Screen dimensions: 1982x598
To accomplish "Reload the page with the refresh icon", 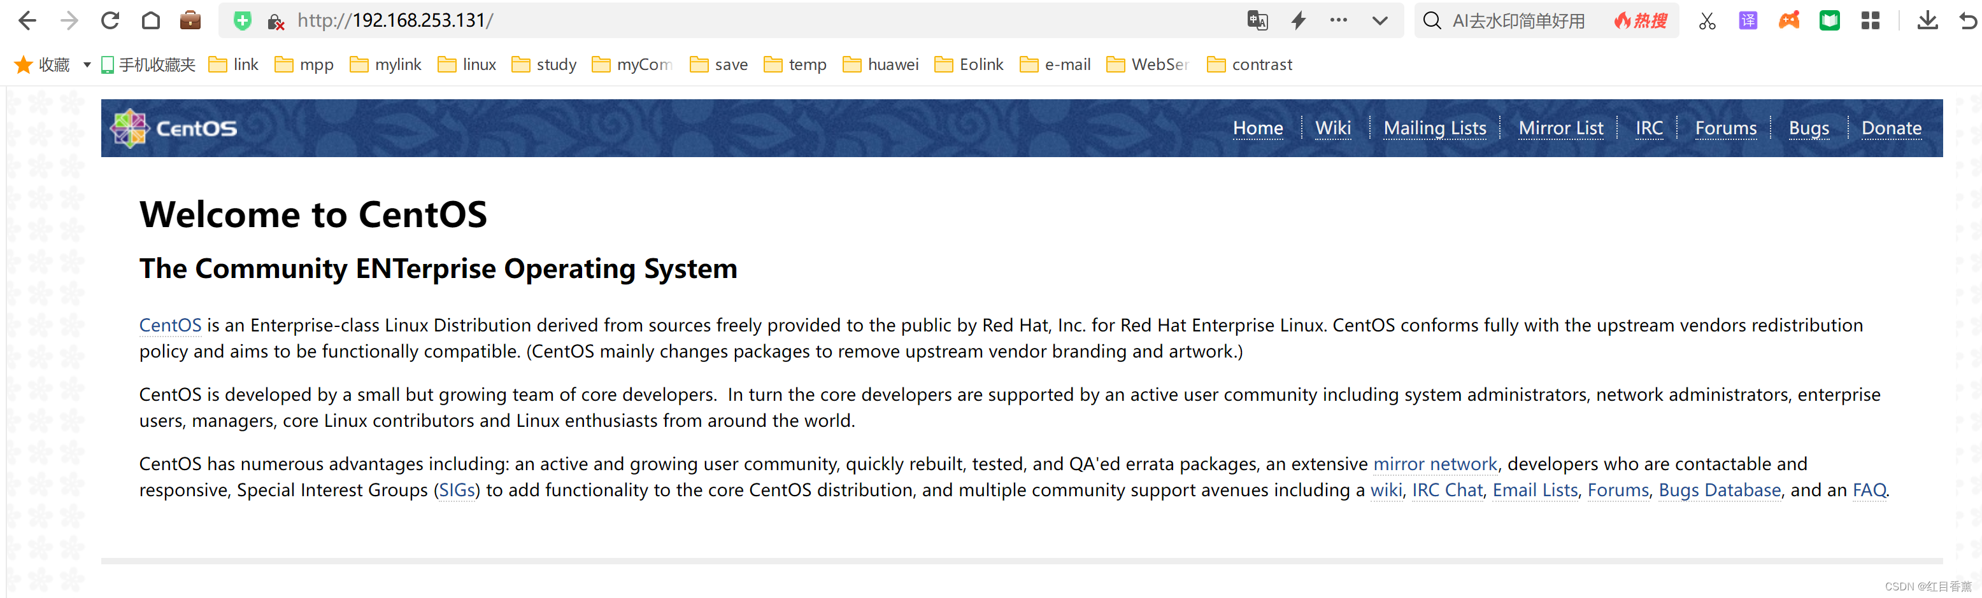I will [110, 21].
